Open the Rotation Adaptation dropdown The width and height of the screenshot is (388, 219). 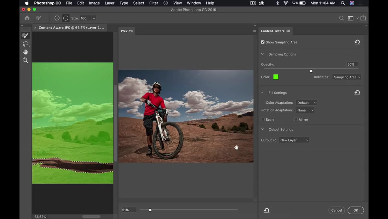tap(305, 110)
